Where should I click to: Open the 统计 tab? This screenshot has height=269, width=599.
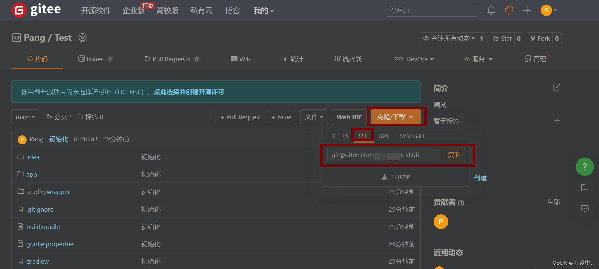(x=292, y=59)
